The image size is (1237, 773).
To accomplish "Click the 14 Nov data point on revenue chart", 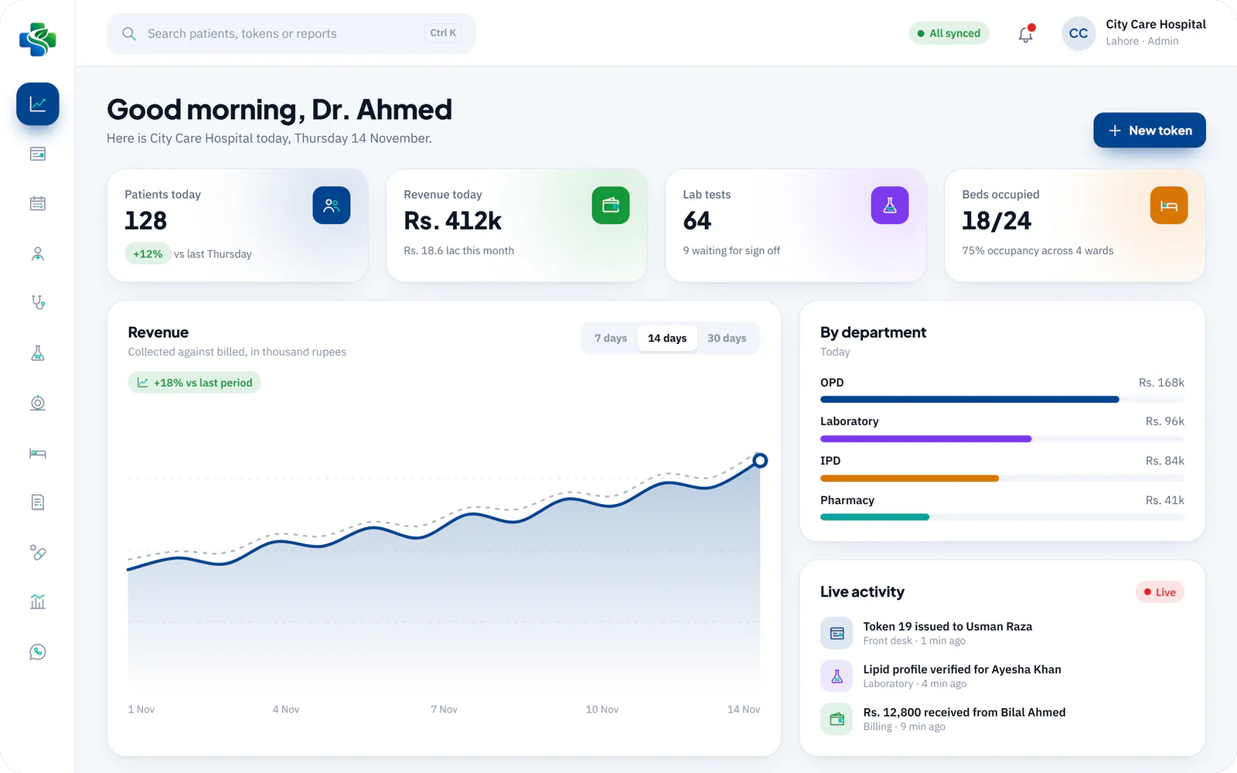I will click(x=760, y=461).
